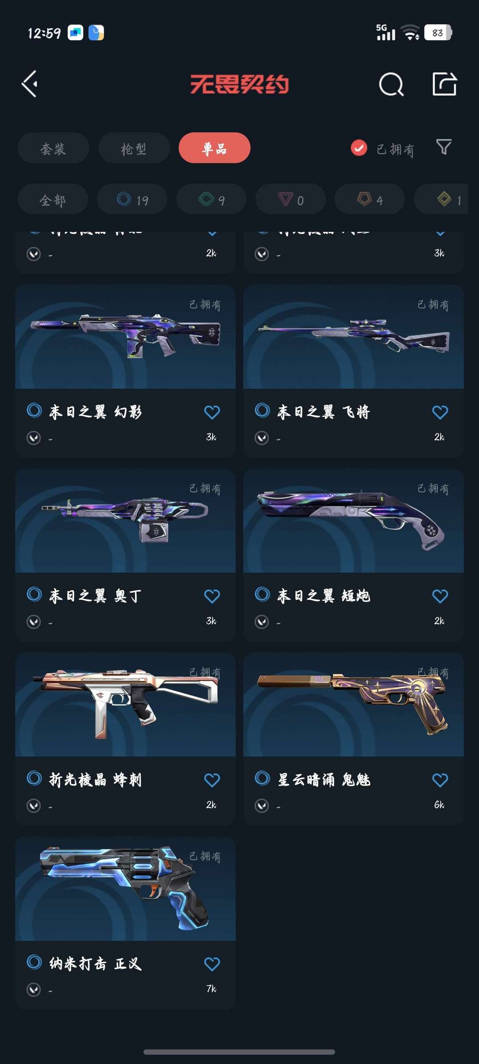479x1064 pixels.
Task: Filter by green diamond tier showing 9
Action: point(212,199)
